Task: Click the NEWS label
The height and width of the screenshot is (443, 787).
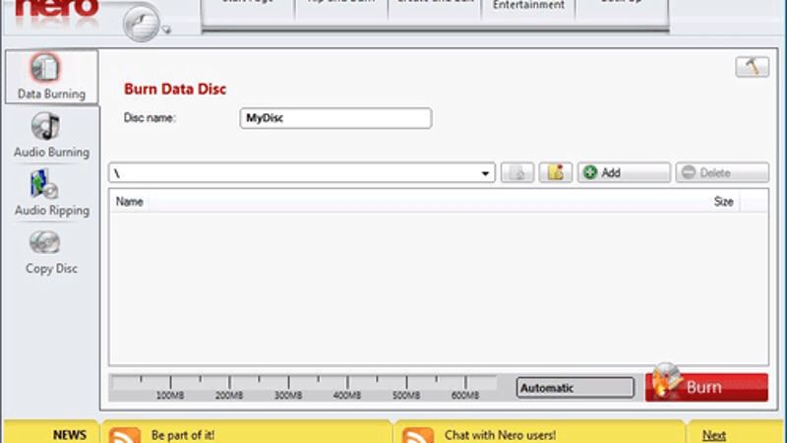Action: (70, 435)
